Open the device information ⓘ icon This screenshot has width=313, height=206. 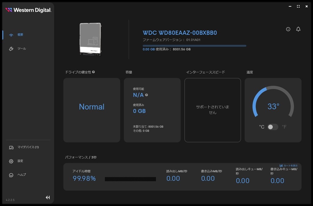[x=288, y=29]
